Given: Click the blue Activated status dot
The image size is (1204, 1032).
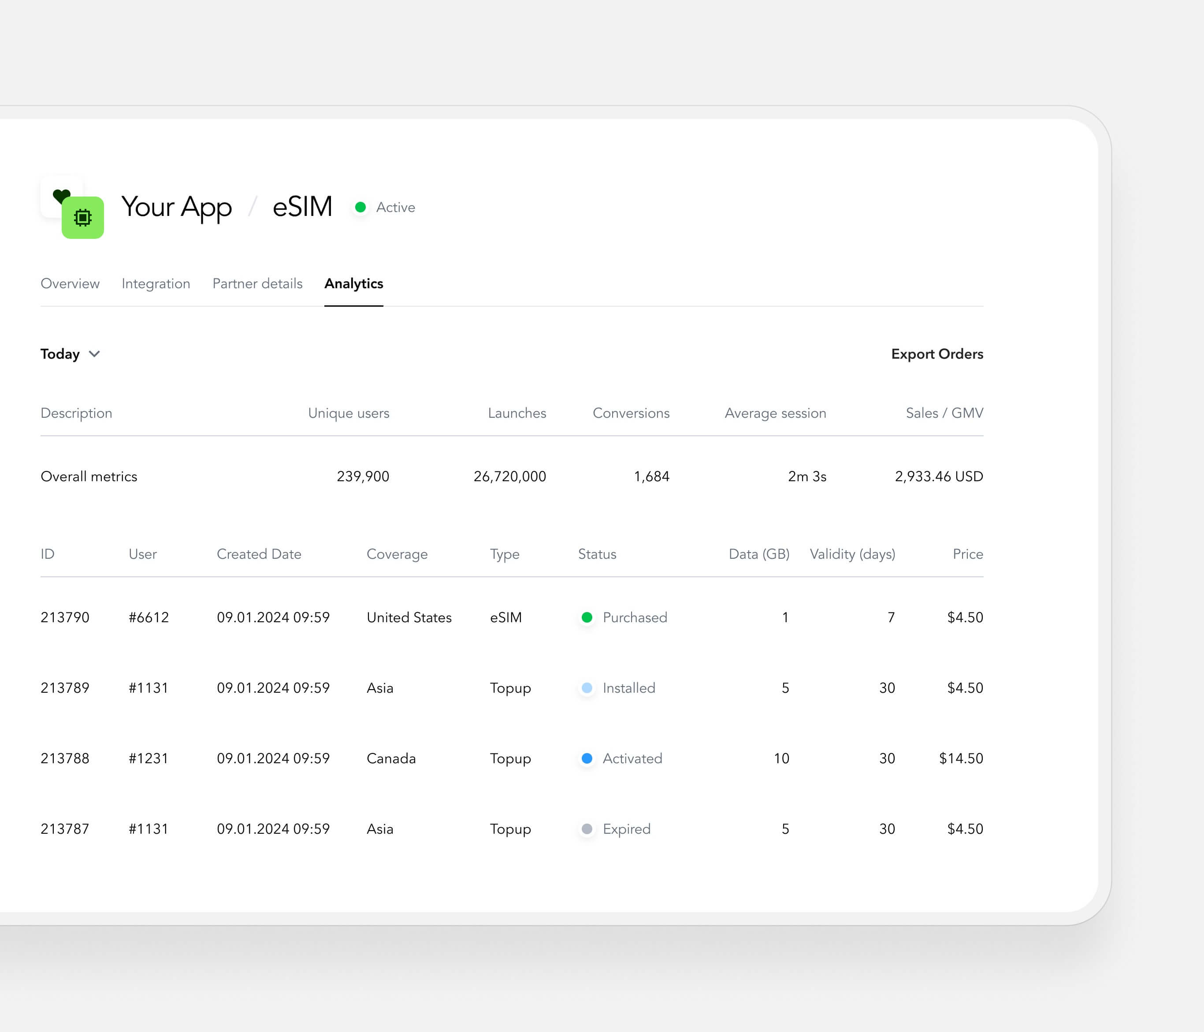Looking at the screenshot, I should click(587, 758).
